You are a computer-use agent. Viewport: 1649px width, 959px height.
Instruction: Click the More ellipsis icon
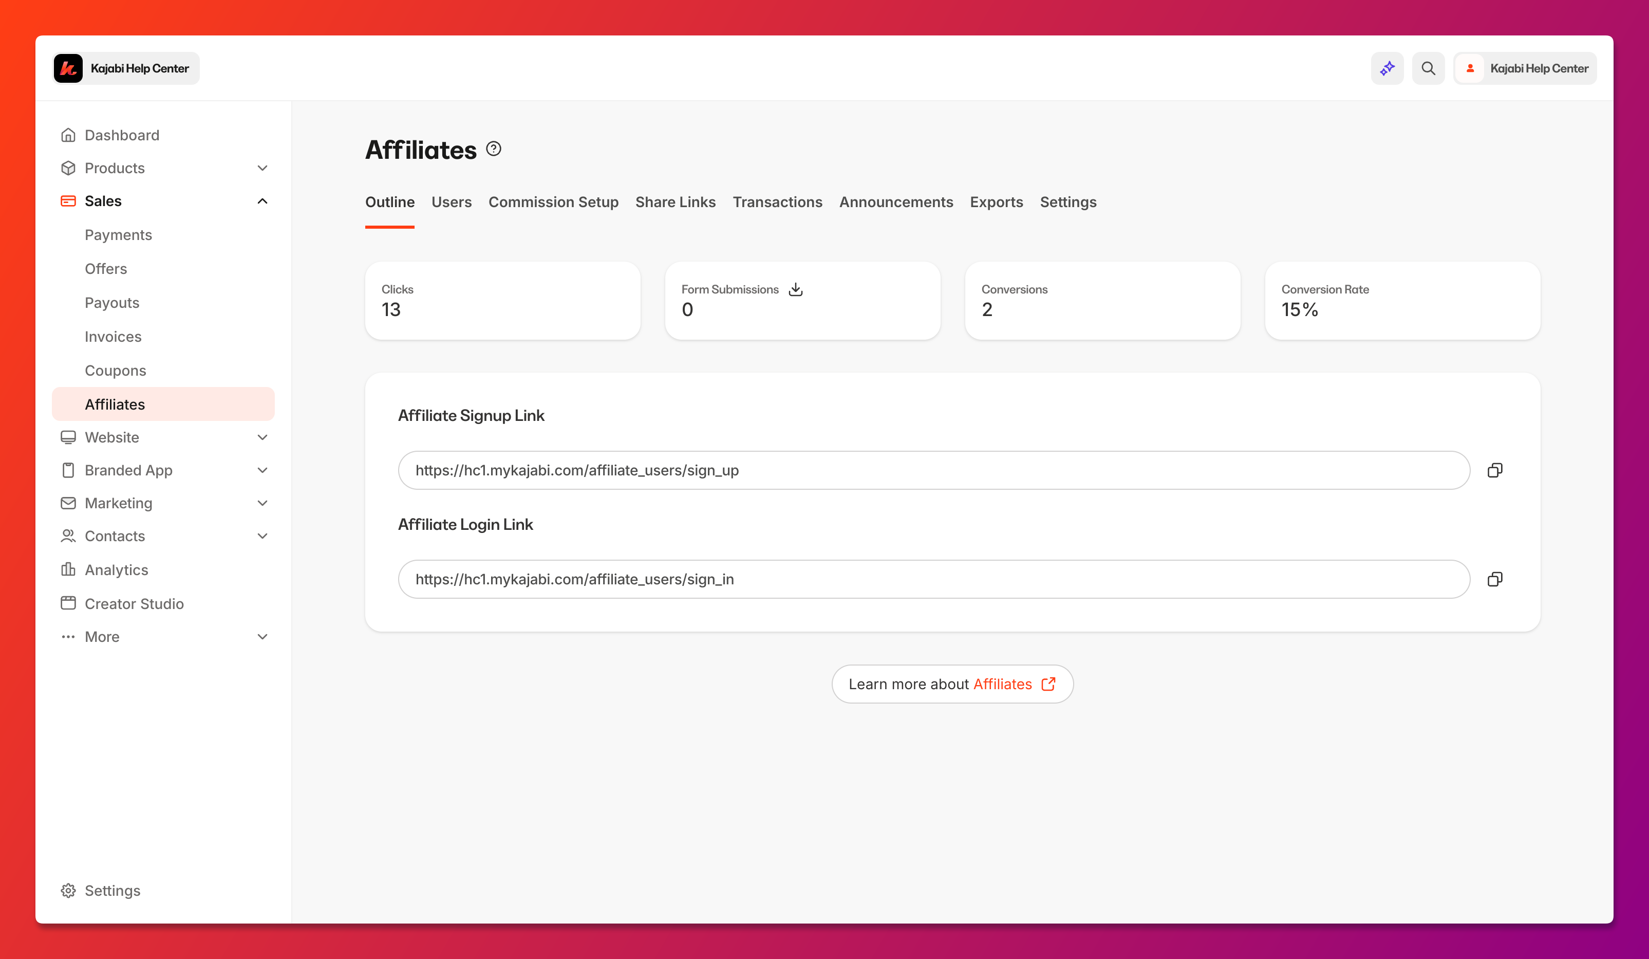68,636
